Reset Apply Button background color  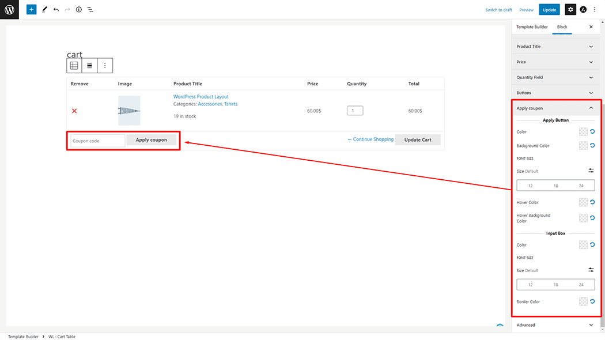pyautogui.click(x=592, y=146)
